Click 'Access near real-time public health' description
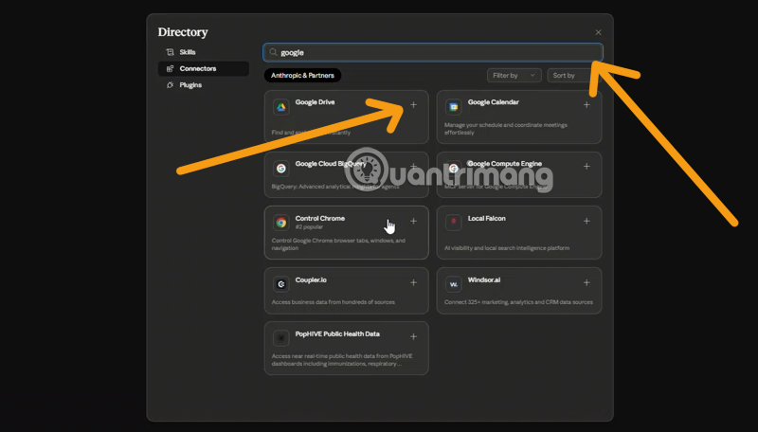 (x=342, y=360)
